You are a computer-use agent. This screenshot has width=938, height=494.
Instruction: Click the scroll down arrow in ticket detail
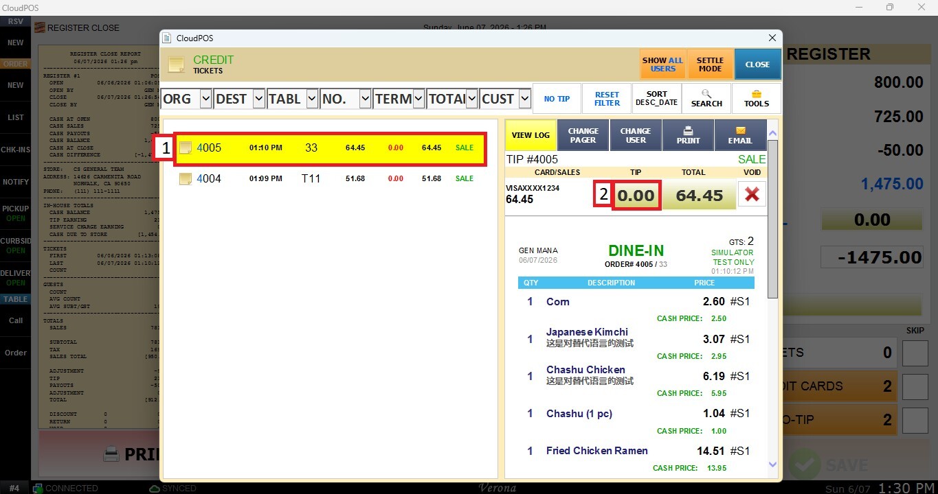(x=772, y=464)
